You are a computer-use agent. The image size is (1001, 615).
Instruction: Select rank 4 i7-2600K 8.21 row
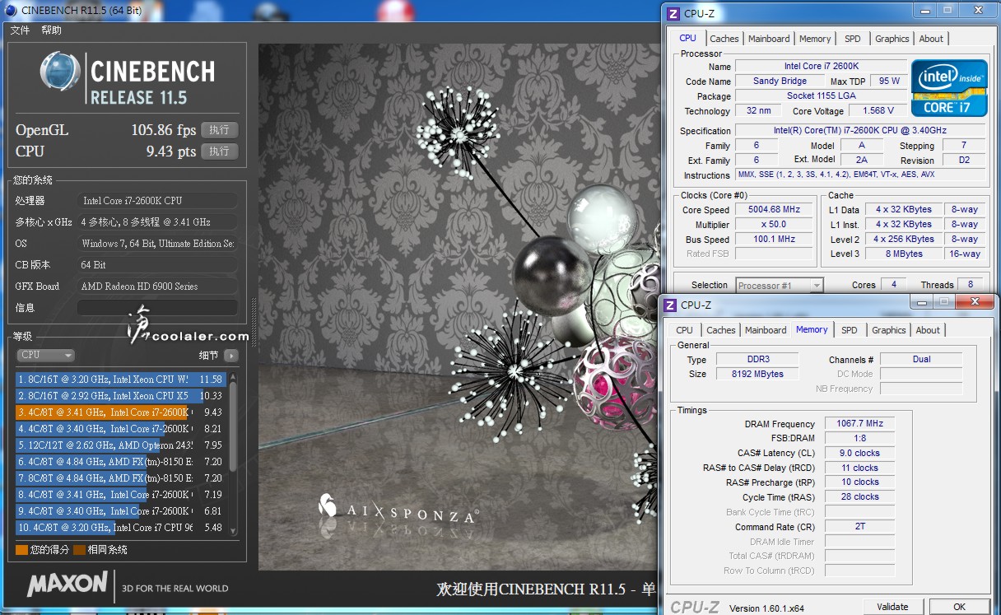click(120, 429)
